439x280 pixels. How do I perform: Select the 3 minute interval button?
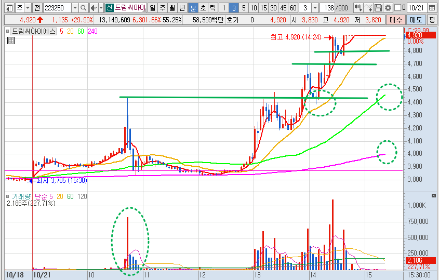click(234, 8)
